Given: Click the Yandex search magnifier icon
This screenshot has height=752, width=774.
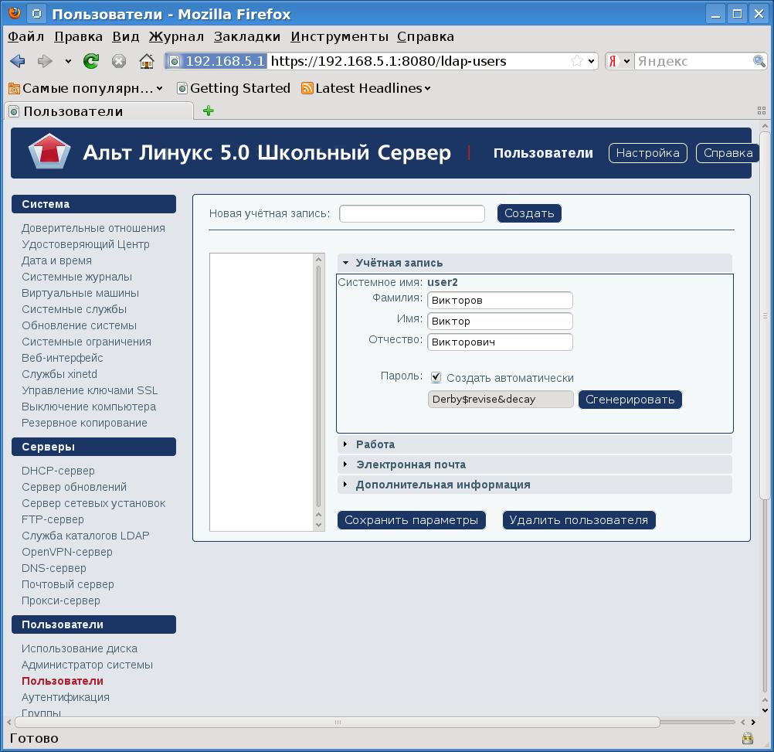Looking at the screenshot, I should [x=759, y=61].
